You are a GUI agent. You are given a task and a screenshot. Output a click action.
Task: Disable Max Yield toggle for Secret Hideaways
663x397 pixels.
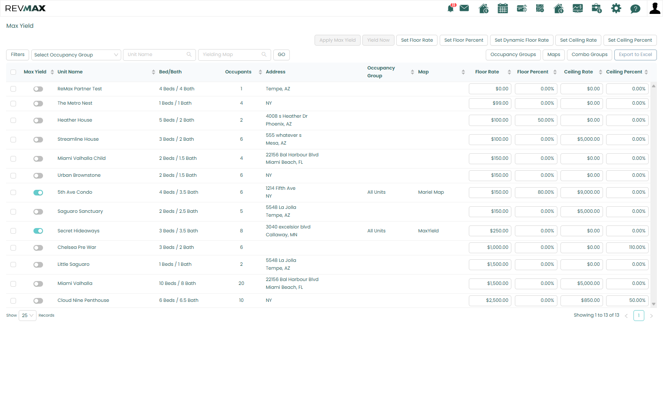(x=38, y=231)
